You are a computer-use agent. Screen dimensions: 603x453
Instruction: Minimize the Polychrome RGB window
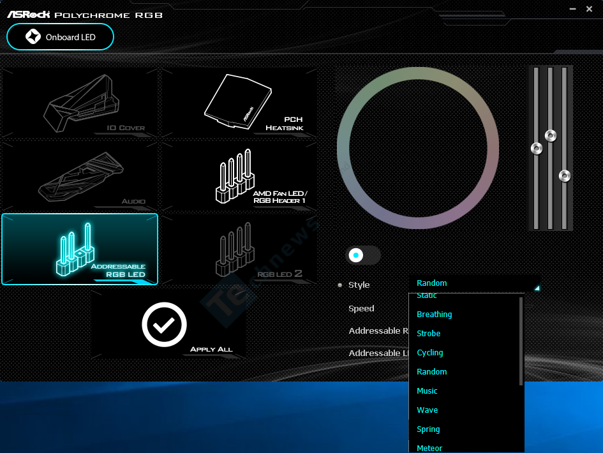(572, 9)
